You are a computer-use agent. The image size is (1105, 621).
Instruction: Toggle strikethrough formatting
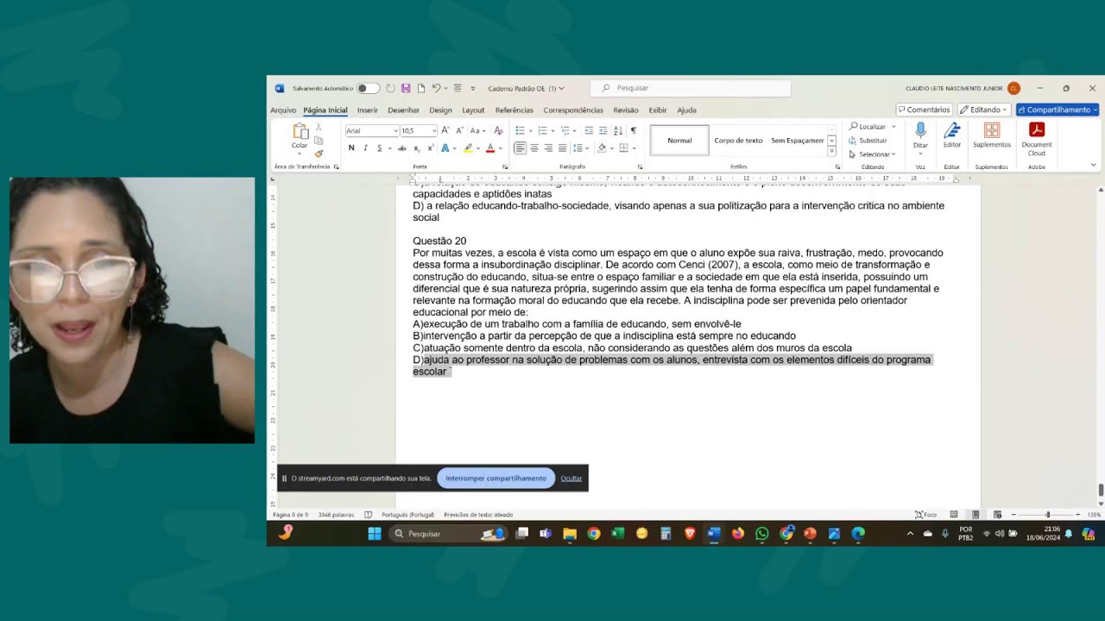point(401,148)
